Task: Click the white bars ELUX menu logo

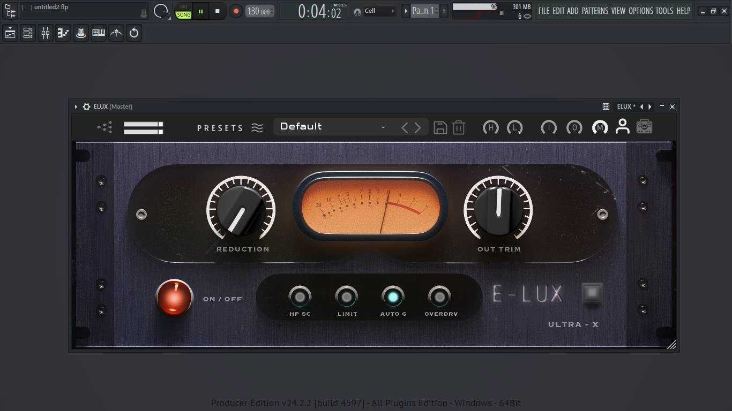Action: pos(143,127)
